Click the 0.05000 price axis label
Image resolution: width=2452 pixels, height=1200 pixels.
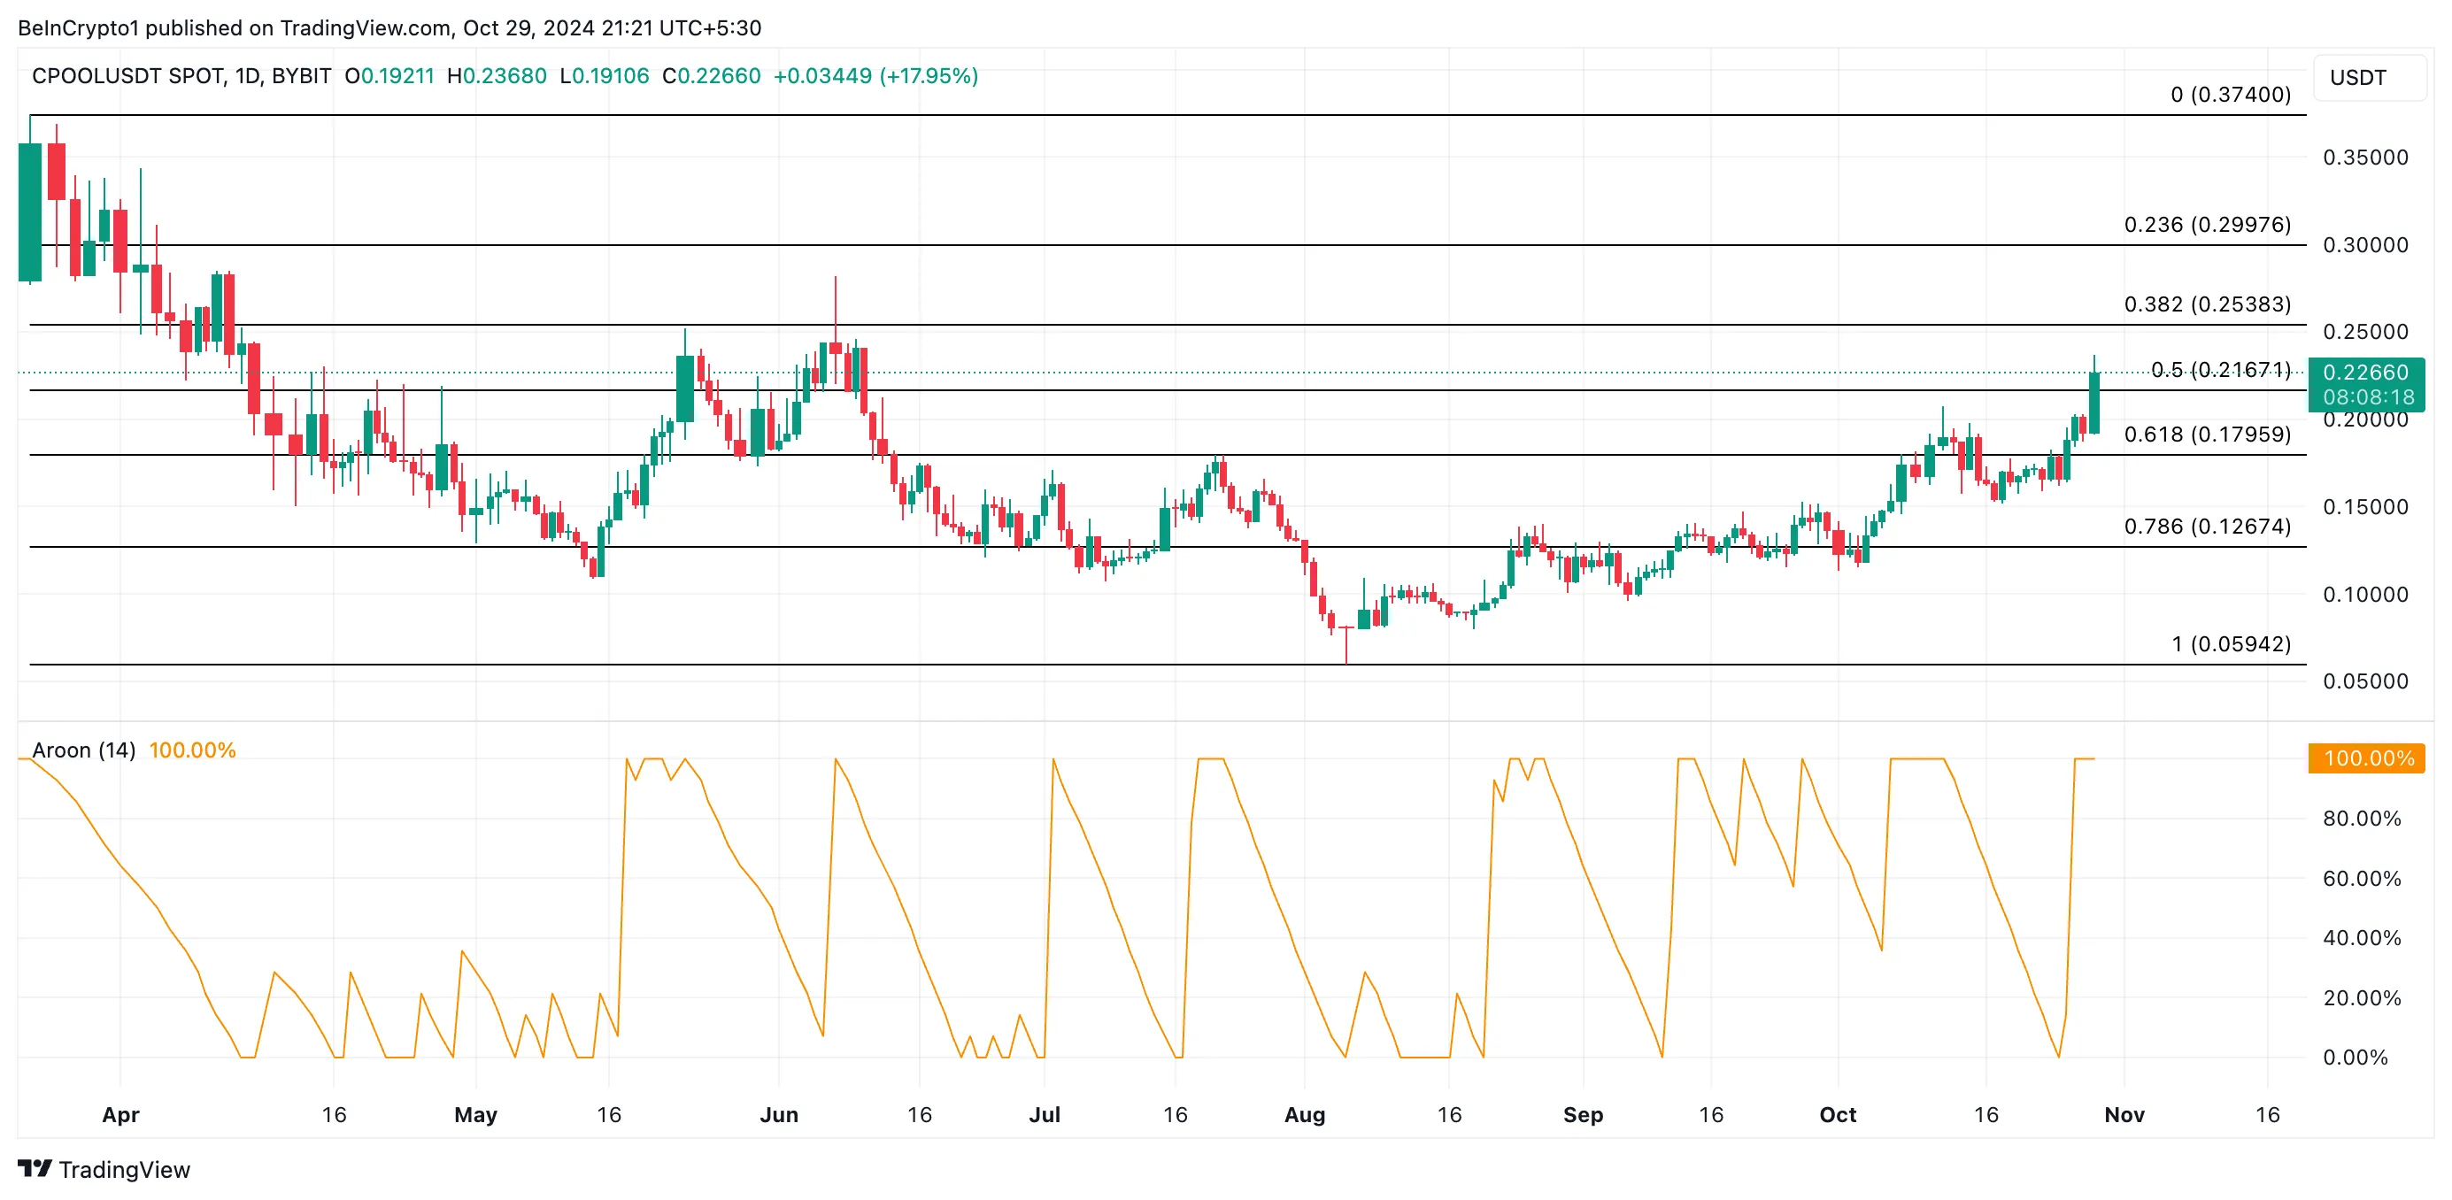(x=2365, y=681)
